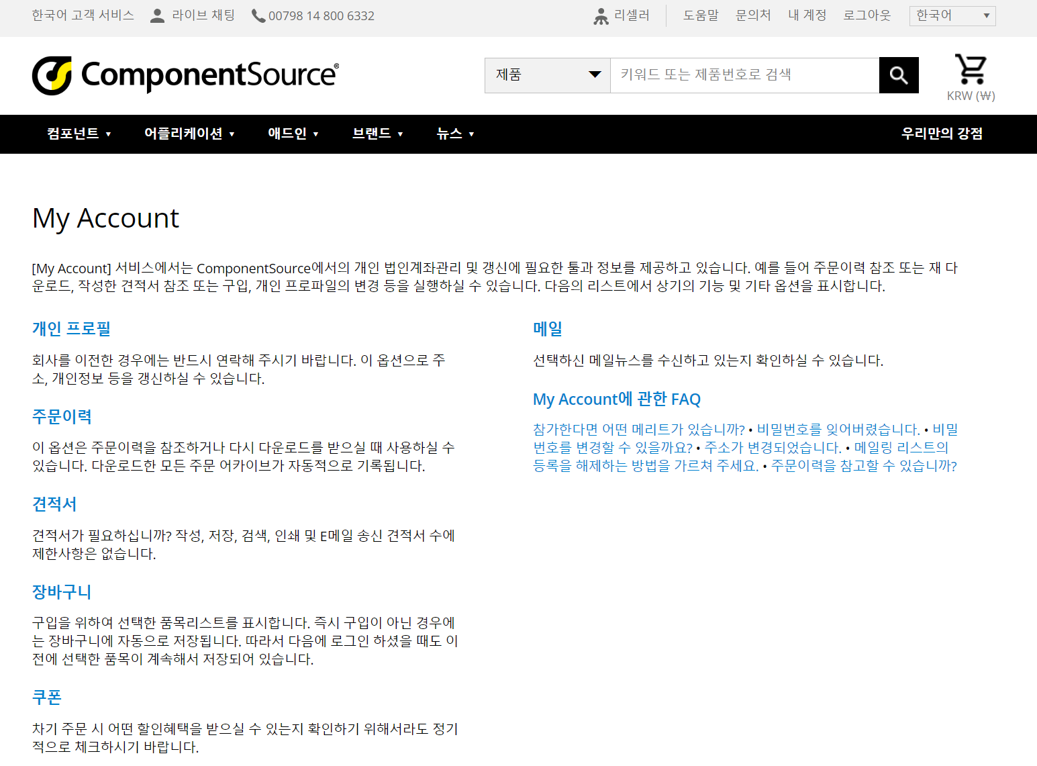Click the phone icon beside number
1037x766 pixels.
point(258,15)
